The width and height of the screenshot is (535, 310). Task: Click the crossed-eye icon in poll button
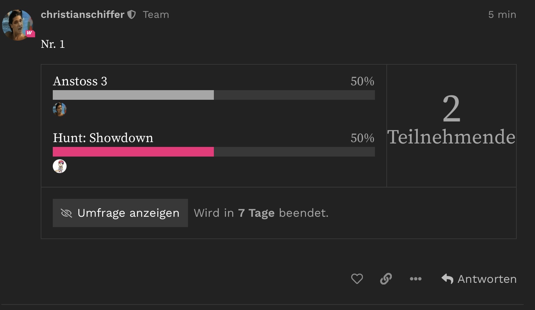tap(66, 213)
